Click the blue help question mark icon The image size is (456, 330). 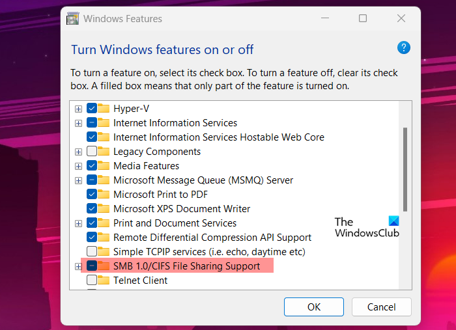click(403, 48)
